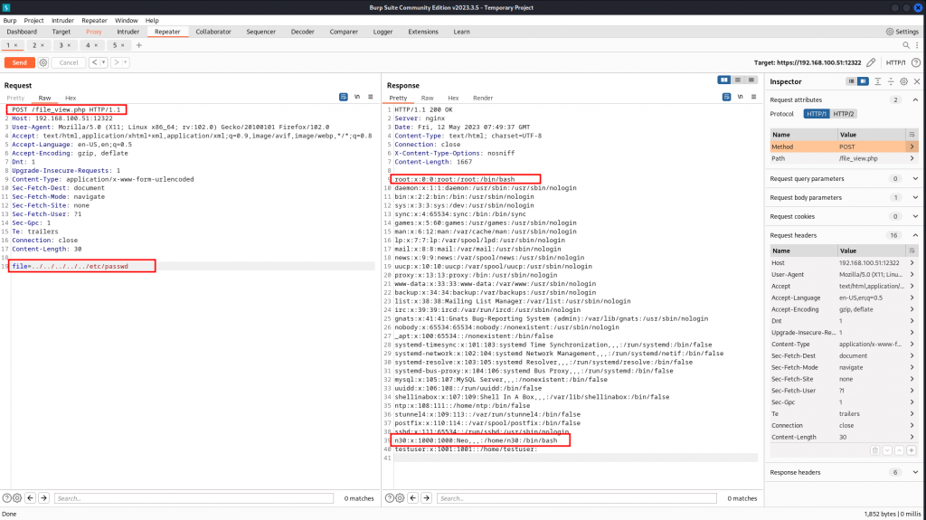Click the Cancel button
This screenshot has width=926, height=520.
tap(69, 62)
